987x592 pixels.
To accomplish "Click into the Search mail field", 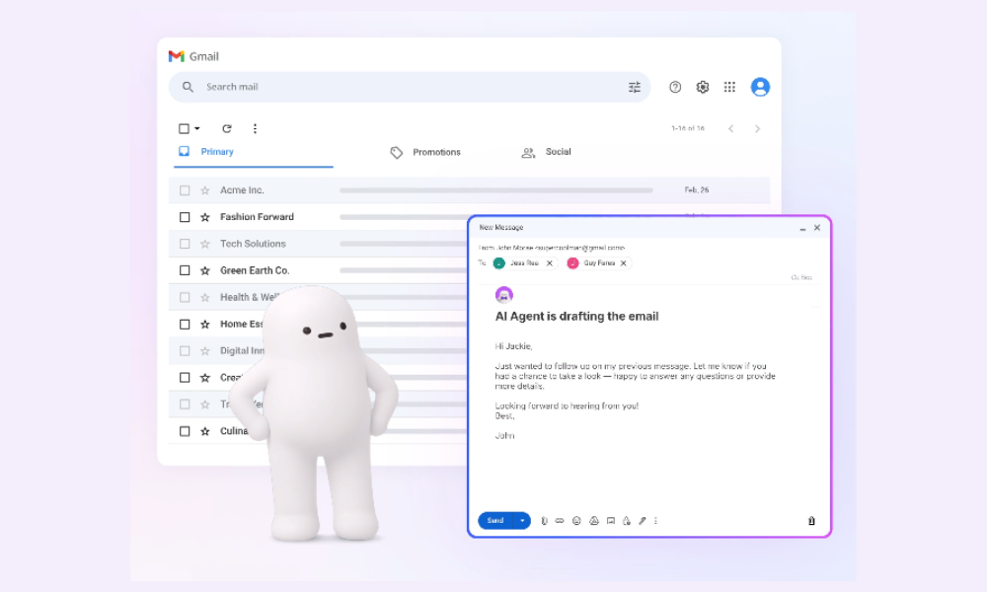I will point(395,87).
